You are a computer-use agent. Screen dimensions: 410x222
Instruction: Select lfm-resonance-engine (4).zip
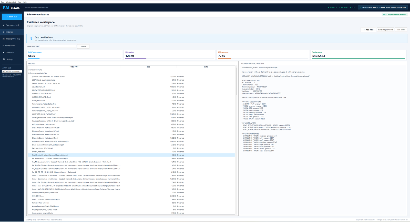pyautogui.click(x=131, y=213)
